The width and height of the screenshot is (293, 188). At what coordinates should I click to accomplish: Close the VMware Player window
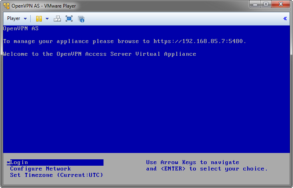click(x=281, y=4)
